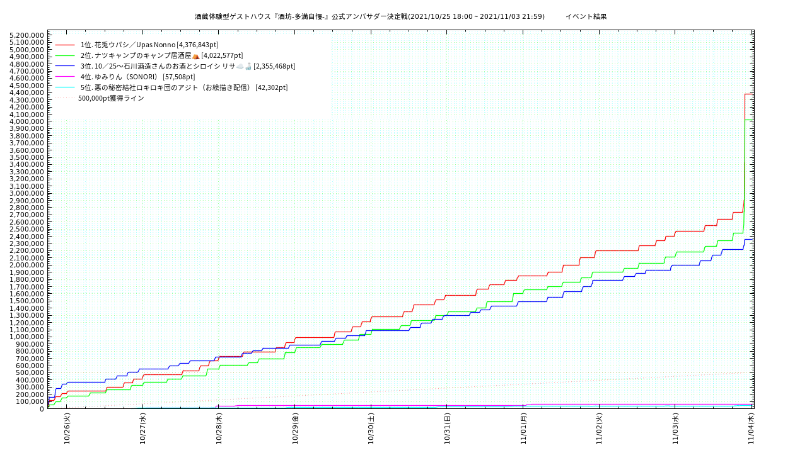Viewport: 807px width, 453px height.
Task: Click the y-axis label 100,000
Action: (30, 401)
